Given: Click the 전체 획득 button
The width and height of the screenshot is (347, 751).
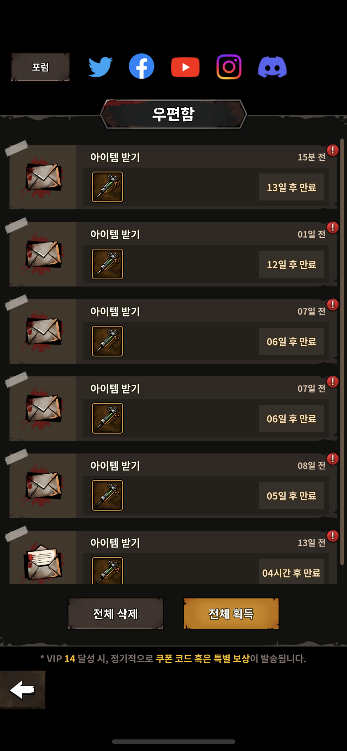Looking at the screenshot, I should [x=231, y=613].
